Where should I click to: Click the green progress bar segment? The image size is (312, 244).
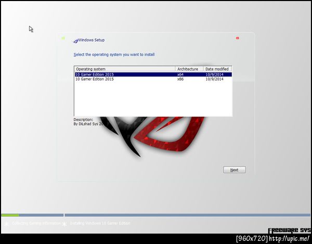(10, 215)
